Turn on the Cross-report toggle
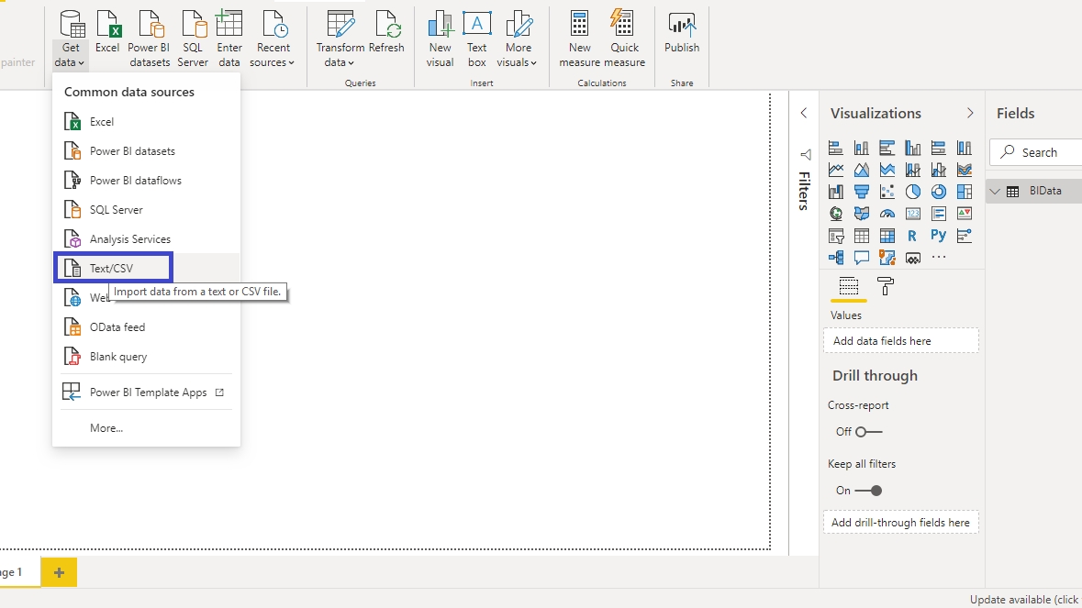The height and width of the screenshot is (608, 1082). [867, 432]
